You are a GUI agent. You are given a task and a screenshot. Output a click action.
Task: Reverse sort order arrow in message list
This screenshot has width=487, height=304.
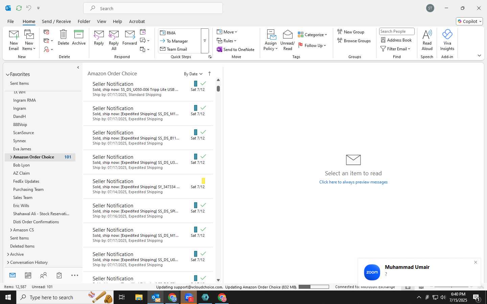click(x=209, y=74)
